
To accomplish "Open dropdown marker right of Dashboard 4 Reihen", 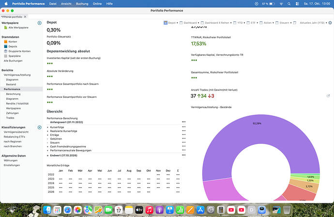I will tap(231, 23).
